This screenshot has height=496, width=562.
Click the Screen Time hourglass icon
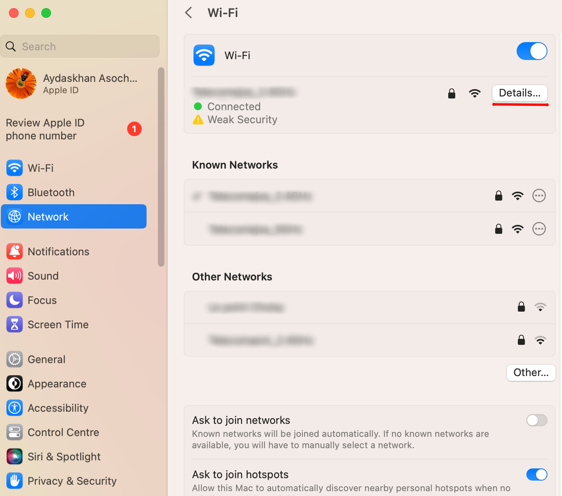(15, 325)
